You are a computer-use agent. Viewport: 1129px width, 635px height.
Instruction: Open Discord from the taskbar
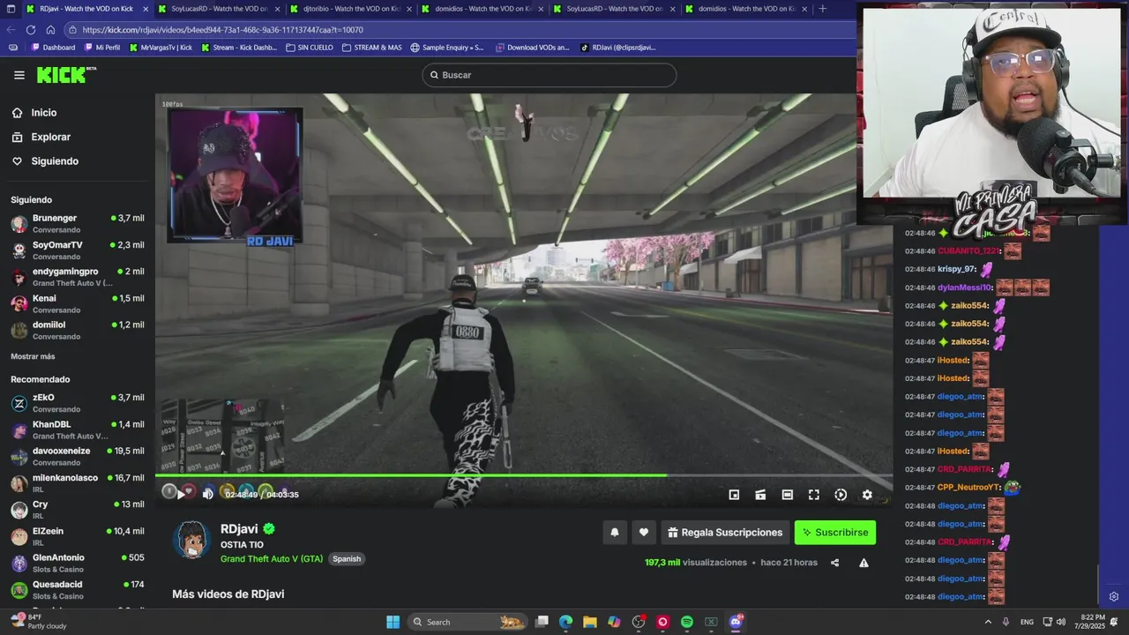click(736, 622)
